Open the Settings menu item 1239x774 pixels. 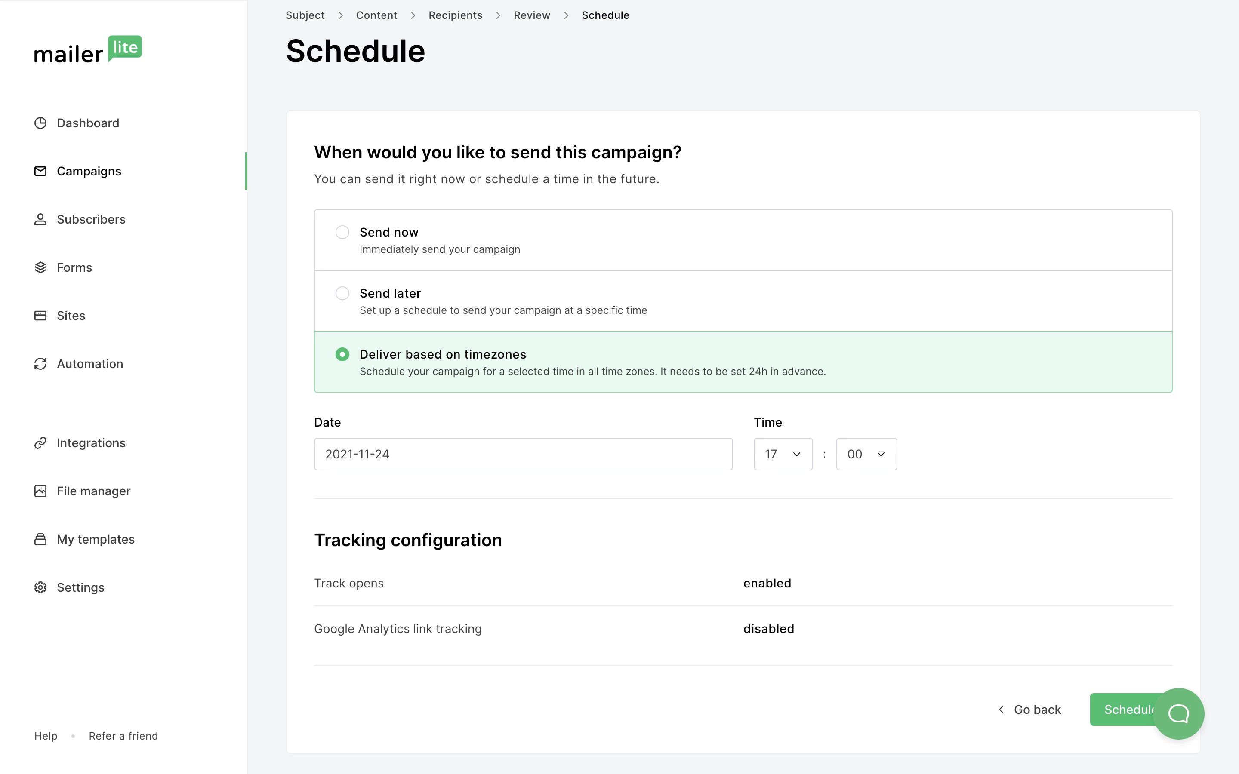point(80,587)
